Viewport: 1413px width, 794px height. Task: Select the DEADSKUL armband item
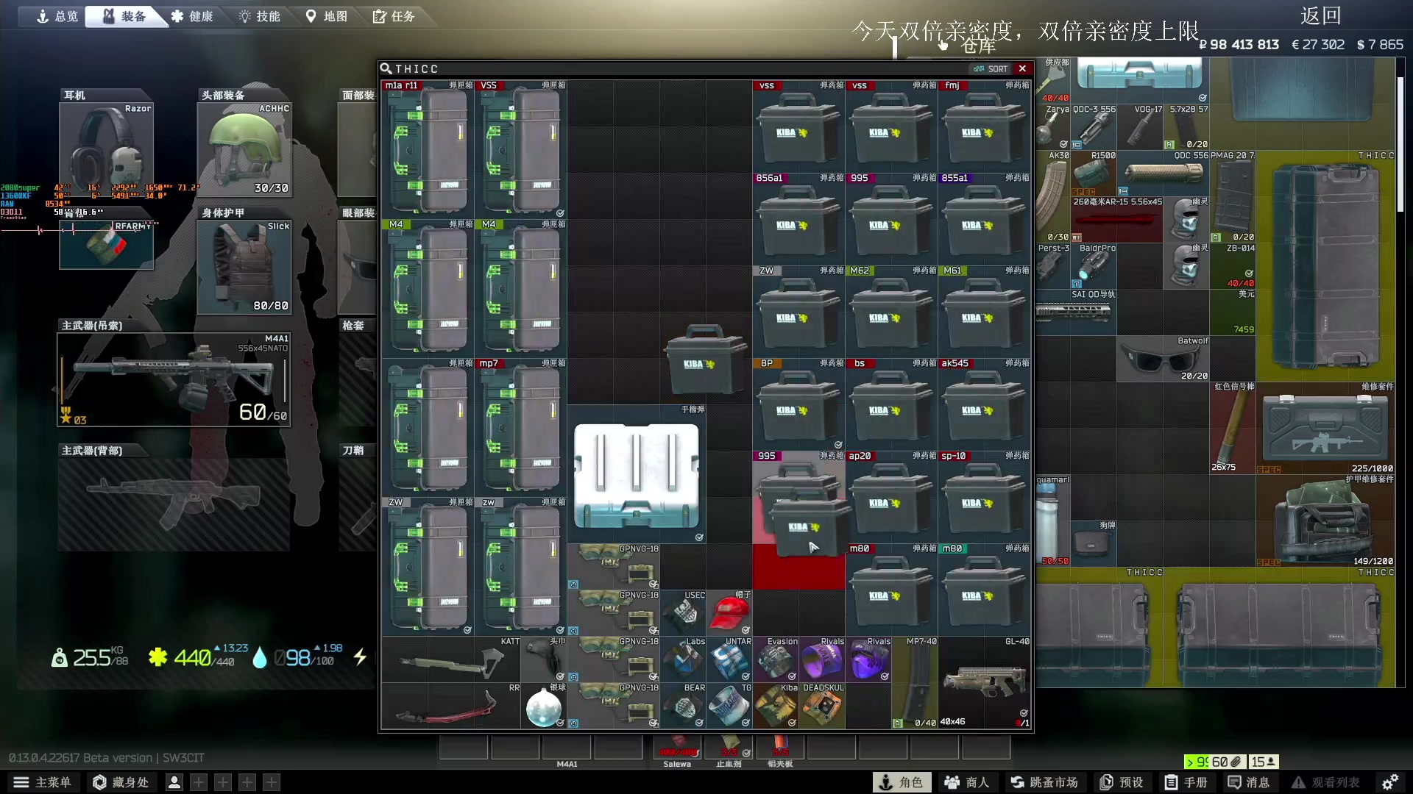[822, 706]
